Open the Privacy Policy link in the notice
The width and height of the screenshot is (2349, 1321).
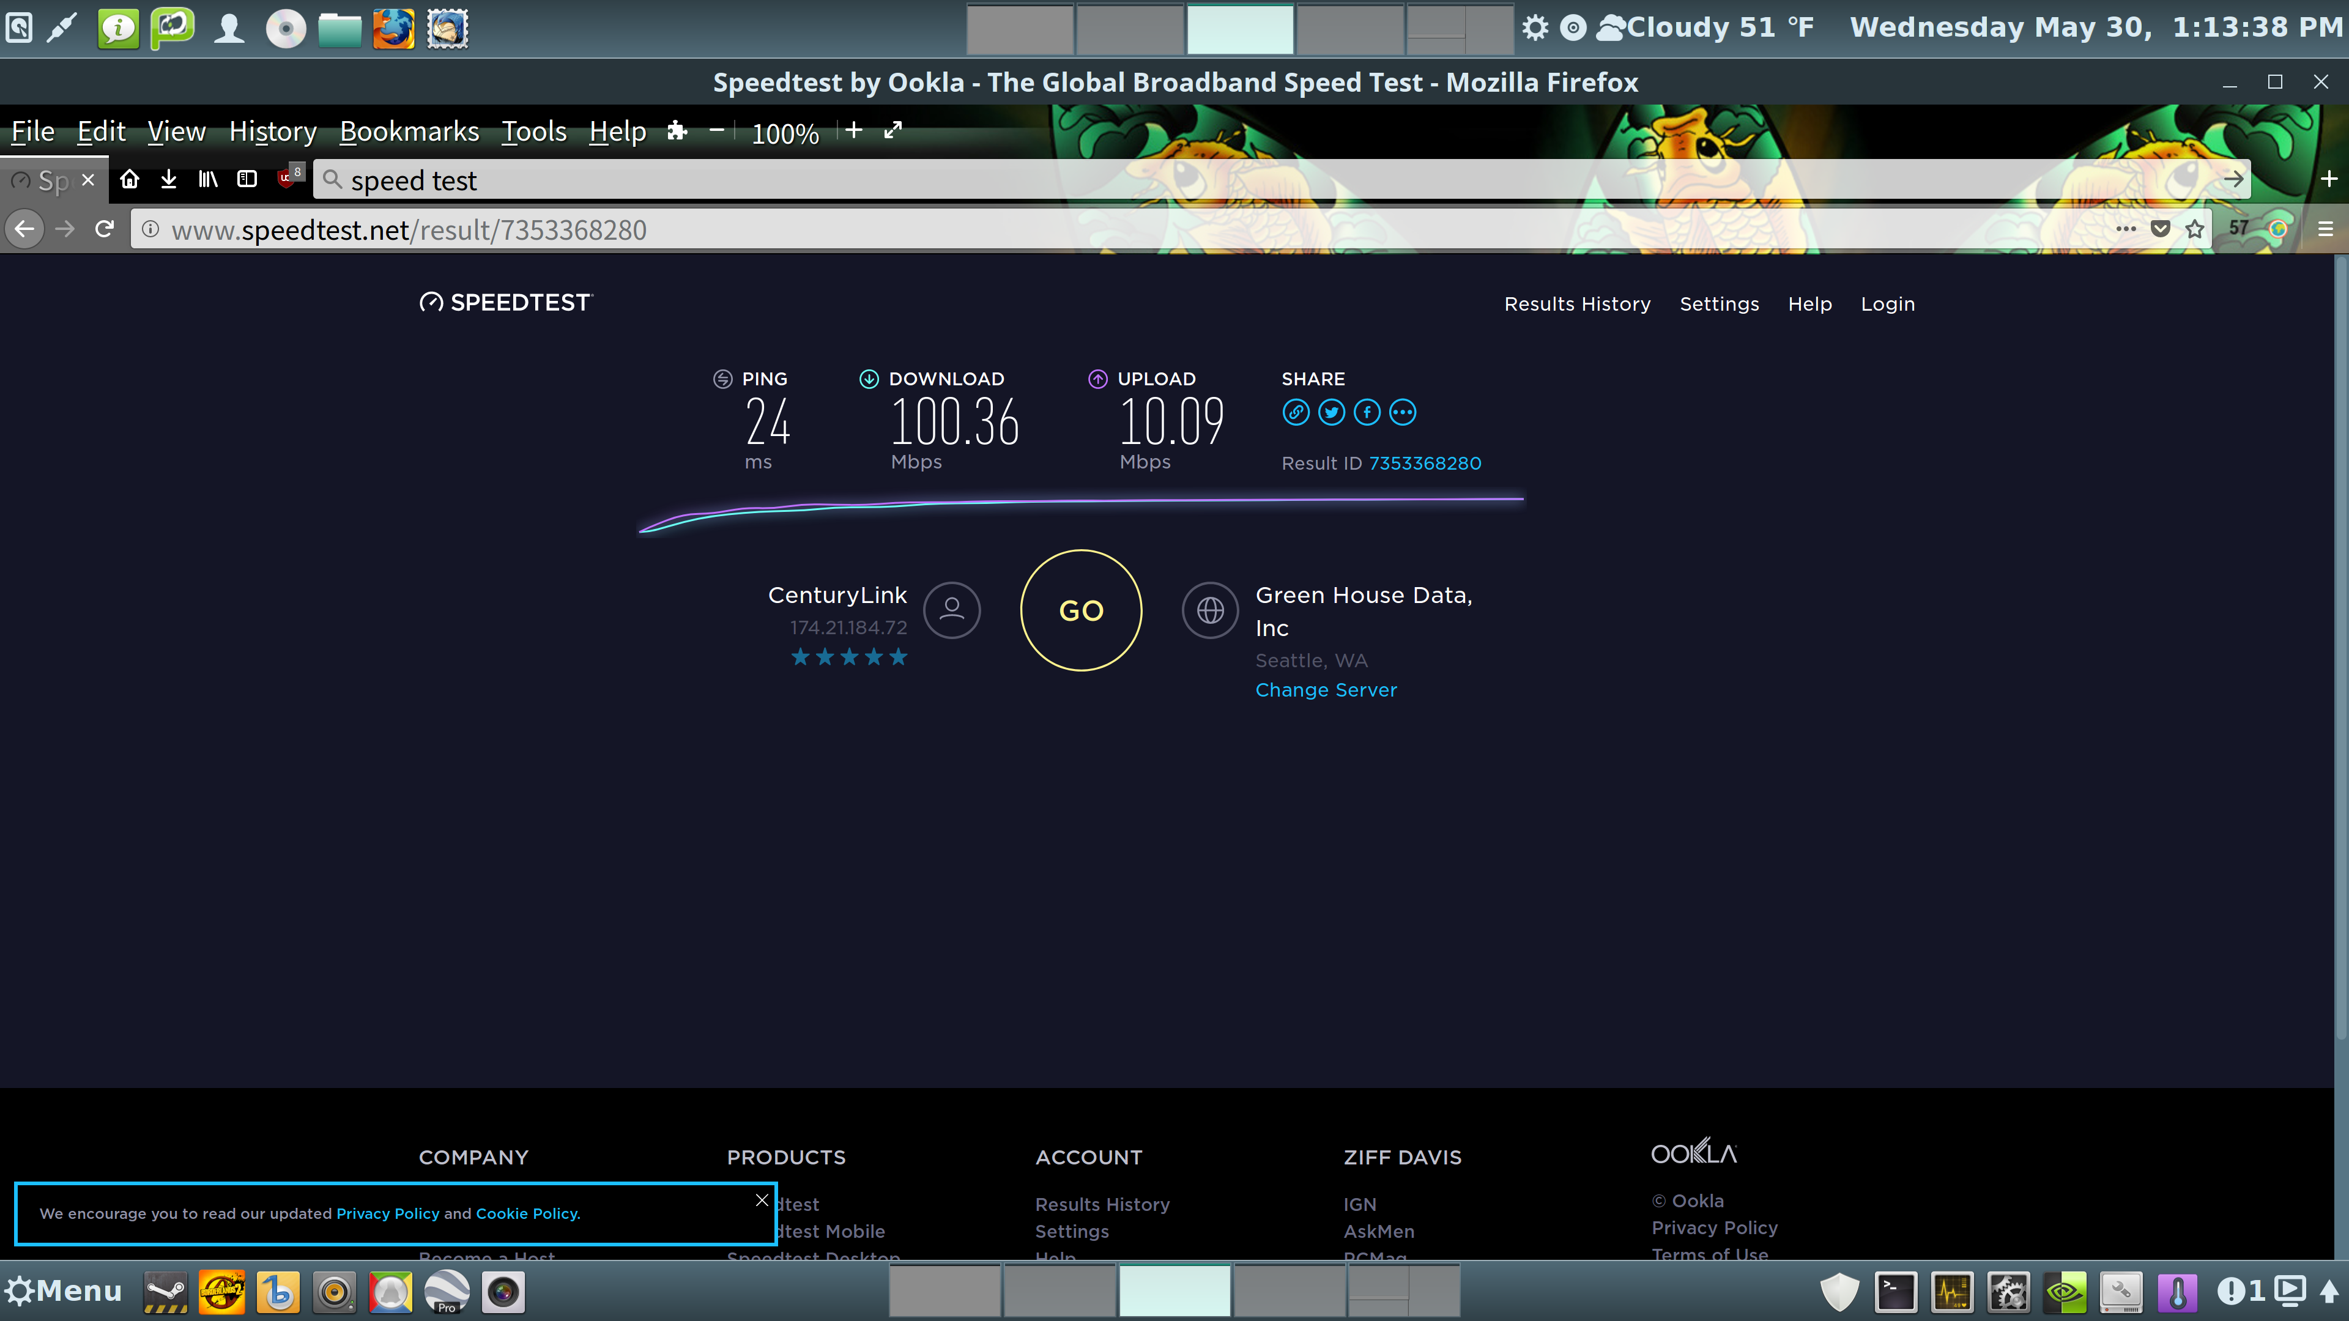(x=388, y=1215)
